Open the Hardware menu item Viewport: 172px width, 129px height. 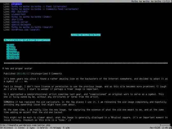(14, 53)
